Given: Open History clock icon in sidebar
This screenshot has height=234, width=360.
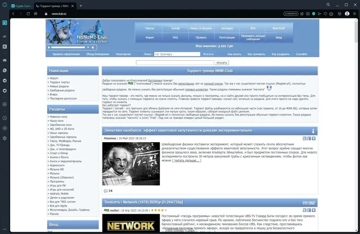Looking at the screenshot, I should point(4,118).
